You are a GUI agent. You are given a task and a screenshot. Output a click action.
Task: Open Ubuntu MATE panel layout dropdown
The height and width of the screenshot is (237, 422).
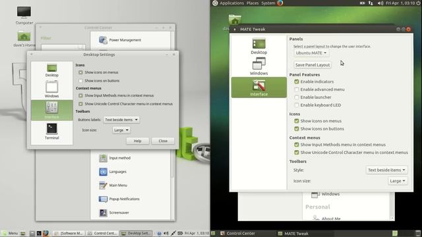311,53
